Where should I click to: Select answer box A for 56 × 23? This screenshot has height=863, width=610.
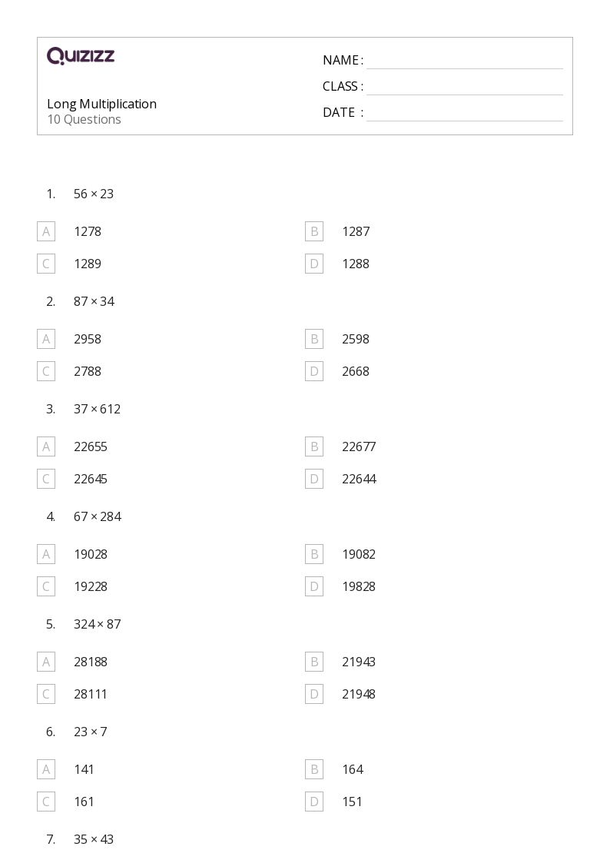[x=46, y=232]
